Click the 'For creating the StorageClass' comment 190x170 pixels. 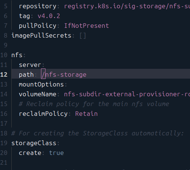(x=97, y=134)
